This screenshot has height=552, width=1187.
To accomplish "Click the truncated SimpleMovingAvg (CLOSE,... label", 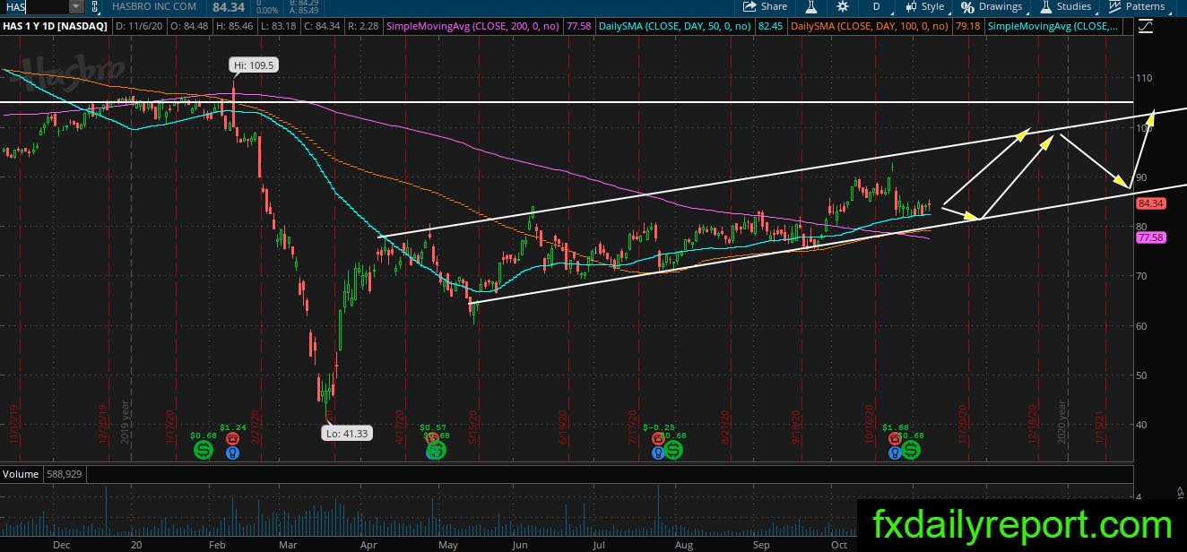I will [x=1053, y=27].
